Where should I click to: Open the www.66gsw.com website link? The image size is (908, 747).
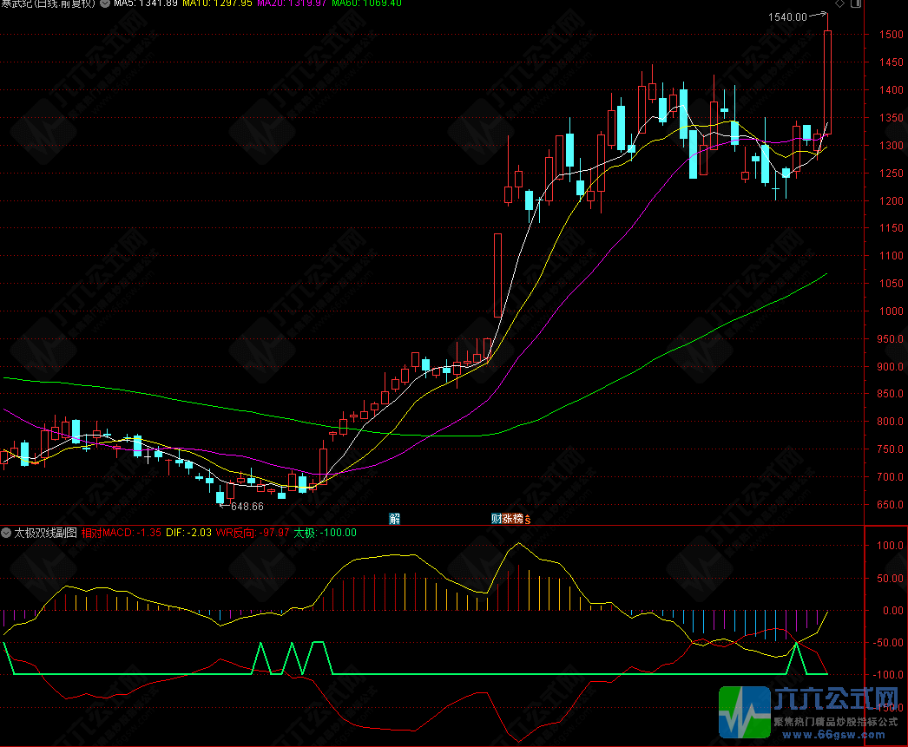click(833, 735)
